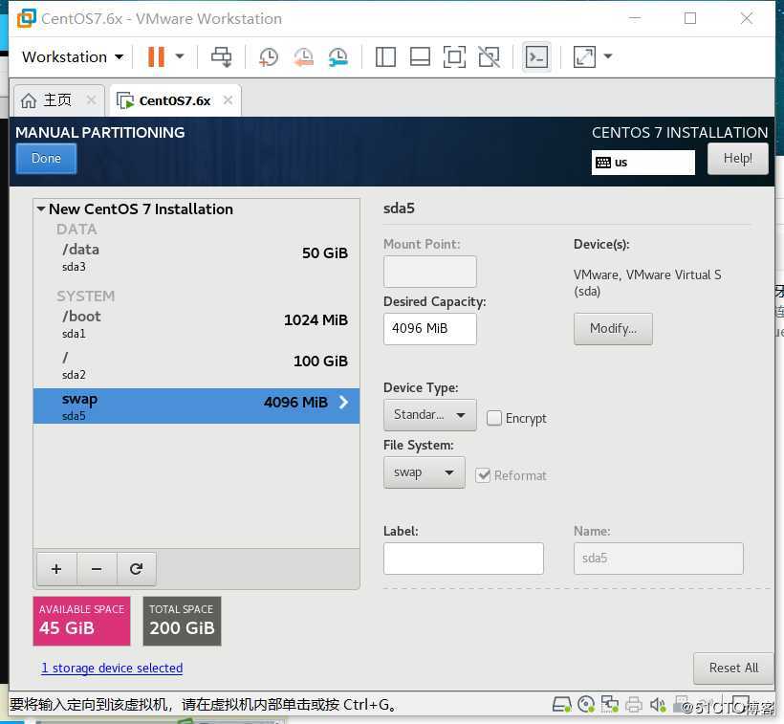
Task: Click the CD/DVD drive status icon
Action: click(x=585, y=705)
